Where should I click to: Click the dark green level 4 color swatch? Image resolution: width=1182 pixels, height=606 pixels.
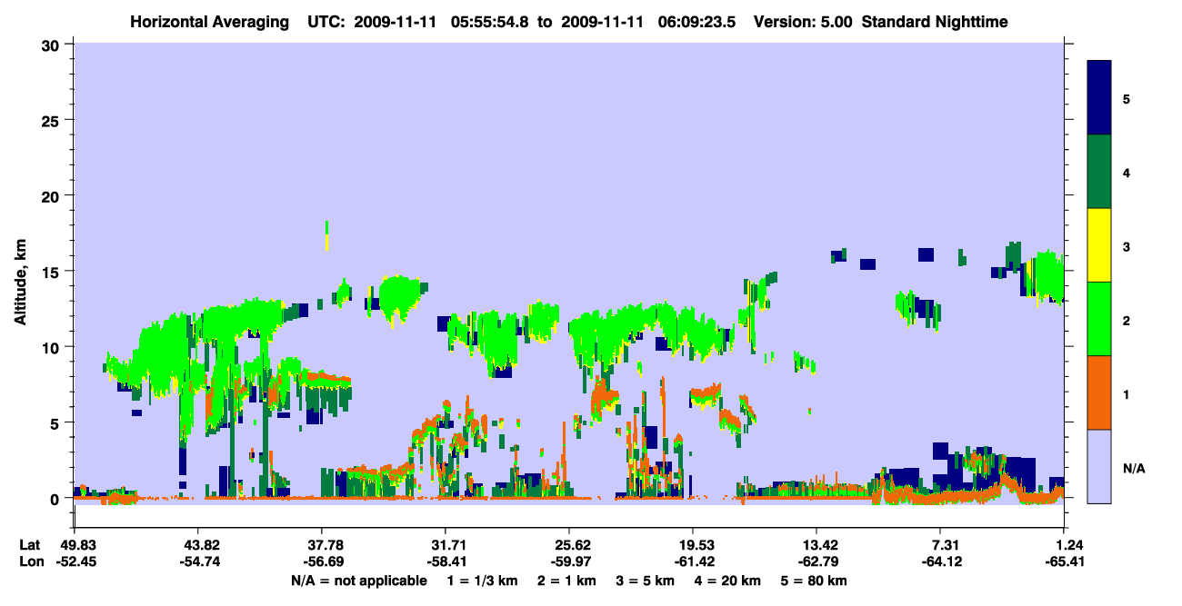pyautogui.click(x=1099, y=172)
